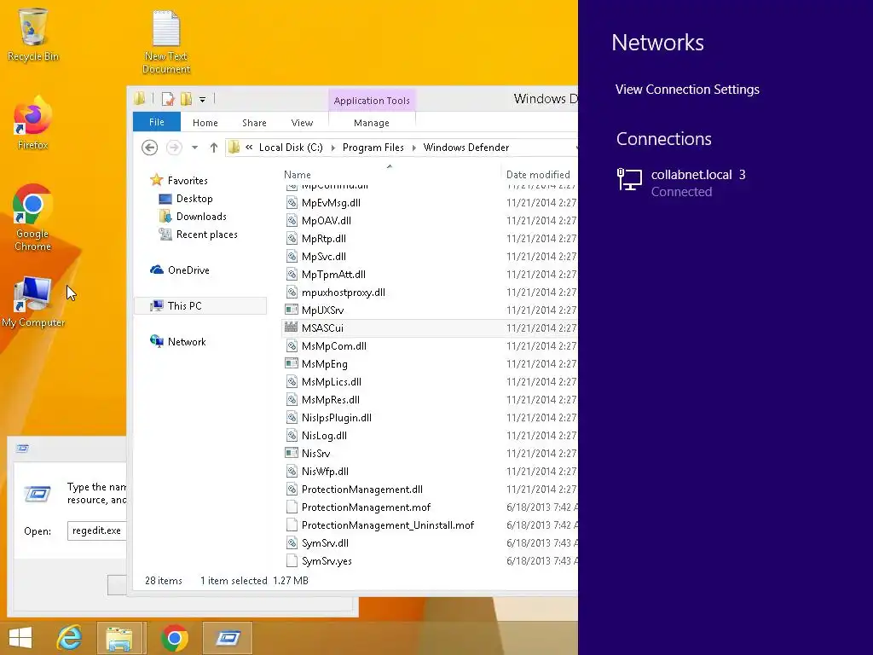Open the File tab in Explorer
The image size is (873, 655).
pyautogui.click(x=157, y=122)
